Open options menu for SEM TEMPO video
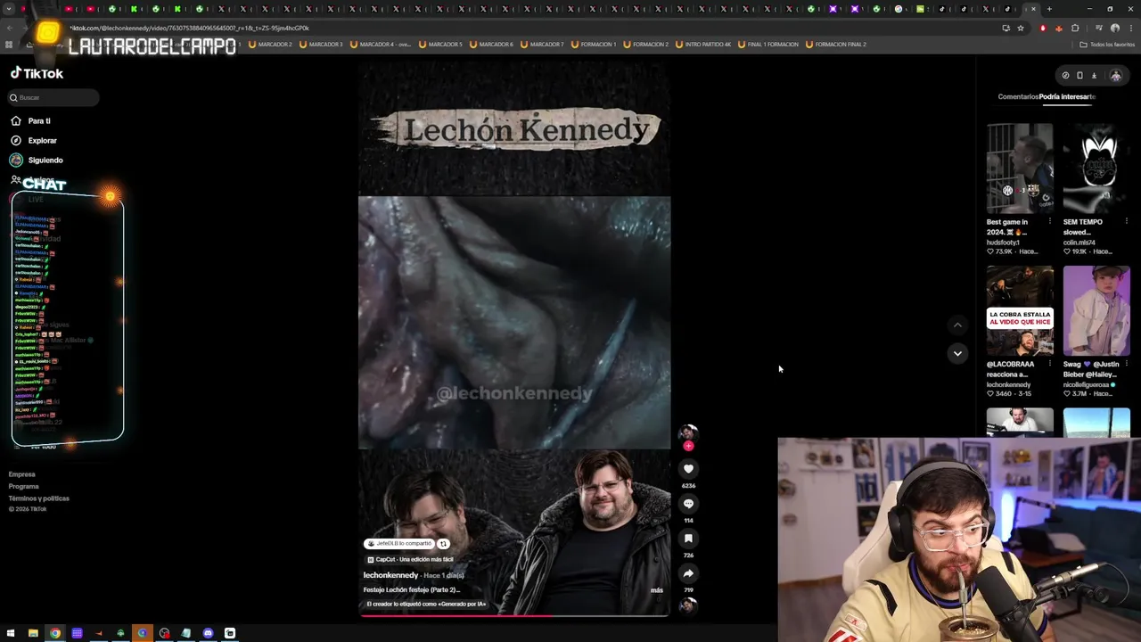1141x642 pixels. click(1126, 222)
